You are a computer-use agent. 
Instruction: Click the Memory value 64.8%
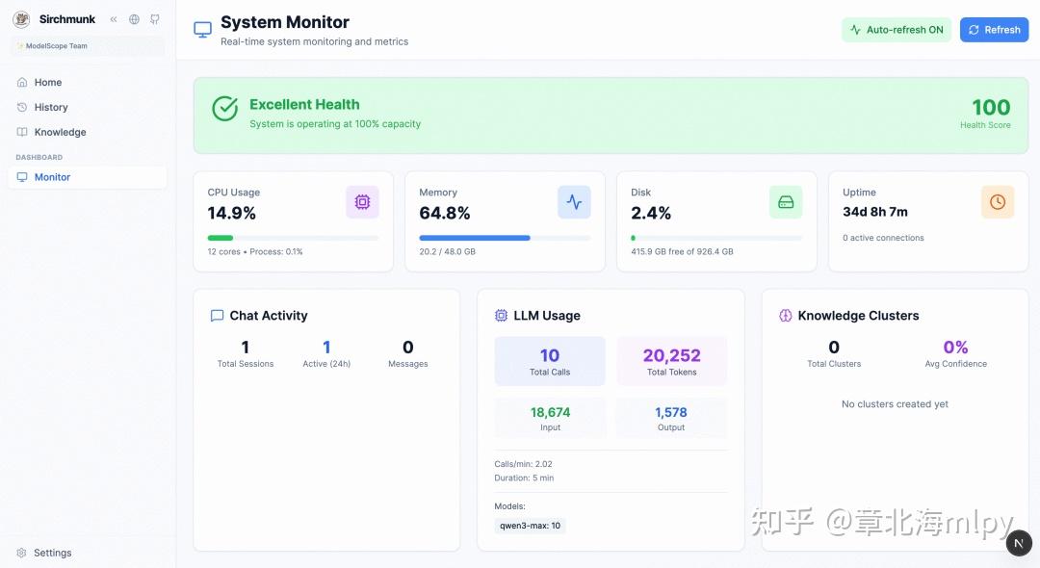pyautogui.click(x=444, y=214)
